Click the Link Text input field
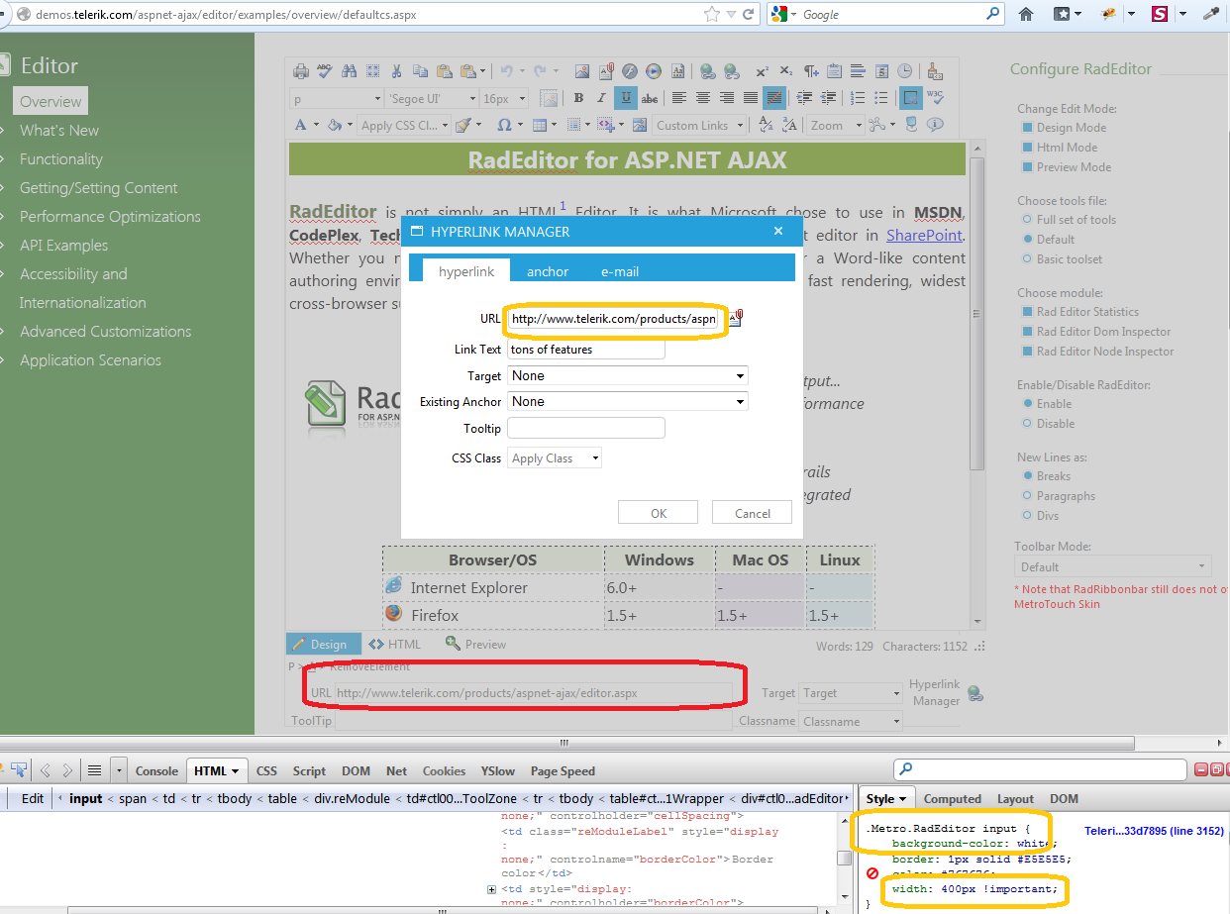 coord(586,349)
